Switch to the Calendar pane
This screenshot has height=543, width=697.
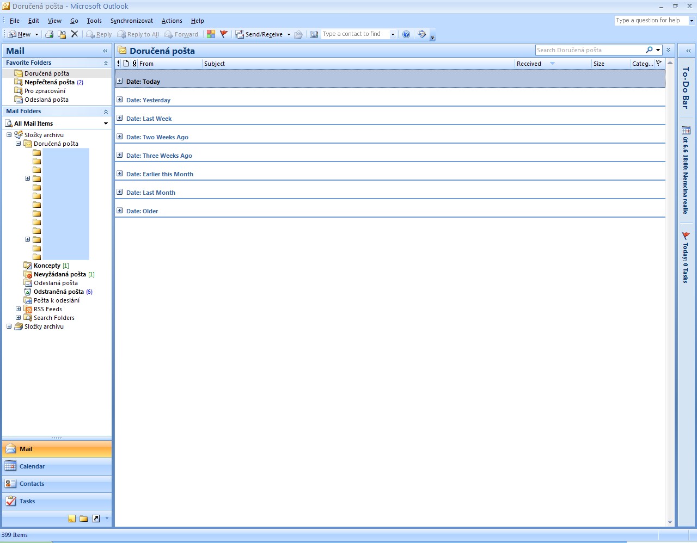(x=57, y=466)
